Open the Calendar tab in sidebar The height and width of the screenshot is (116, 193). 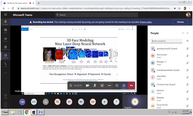(x=5, y=56)
